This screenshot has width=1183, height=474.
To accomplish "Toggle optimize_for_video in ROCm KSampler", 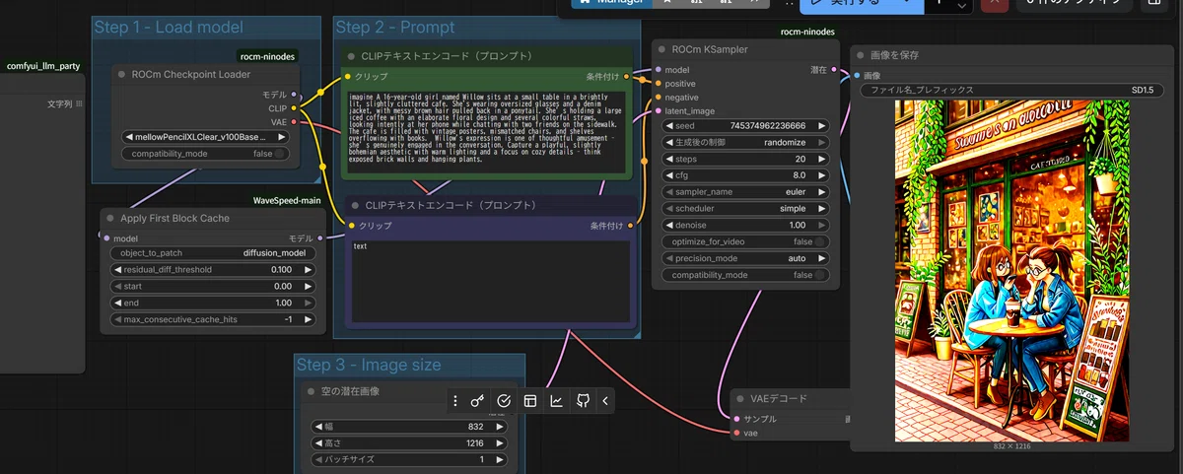I will 745,241.
